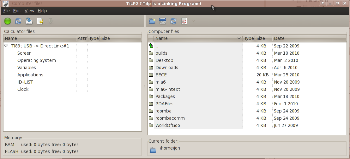Select Operating System in calculator tree

click(36, 60)
